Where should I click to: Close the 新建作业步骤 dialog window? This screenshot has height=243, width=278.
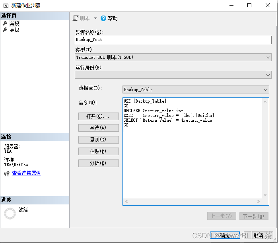[268, 5]
